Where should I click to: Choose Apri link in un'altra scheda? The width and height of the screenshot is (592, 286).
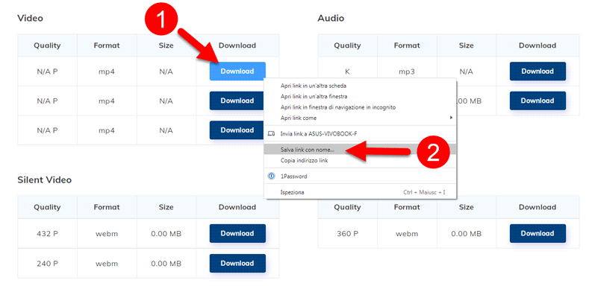(x=314, y=86)
